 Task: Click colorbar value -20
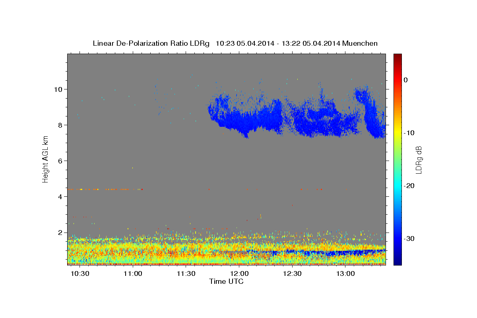pos(409,186)
